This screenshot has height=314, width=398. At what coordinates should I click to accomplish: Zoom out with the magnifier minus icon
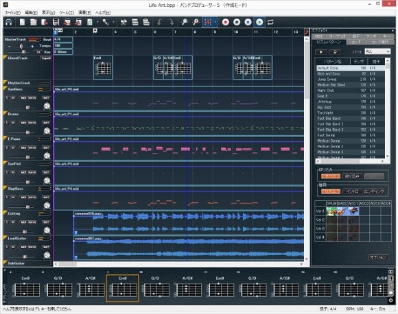point(185,23)
